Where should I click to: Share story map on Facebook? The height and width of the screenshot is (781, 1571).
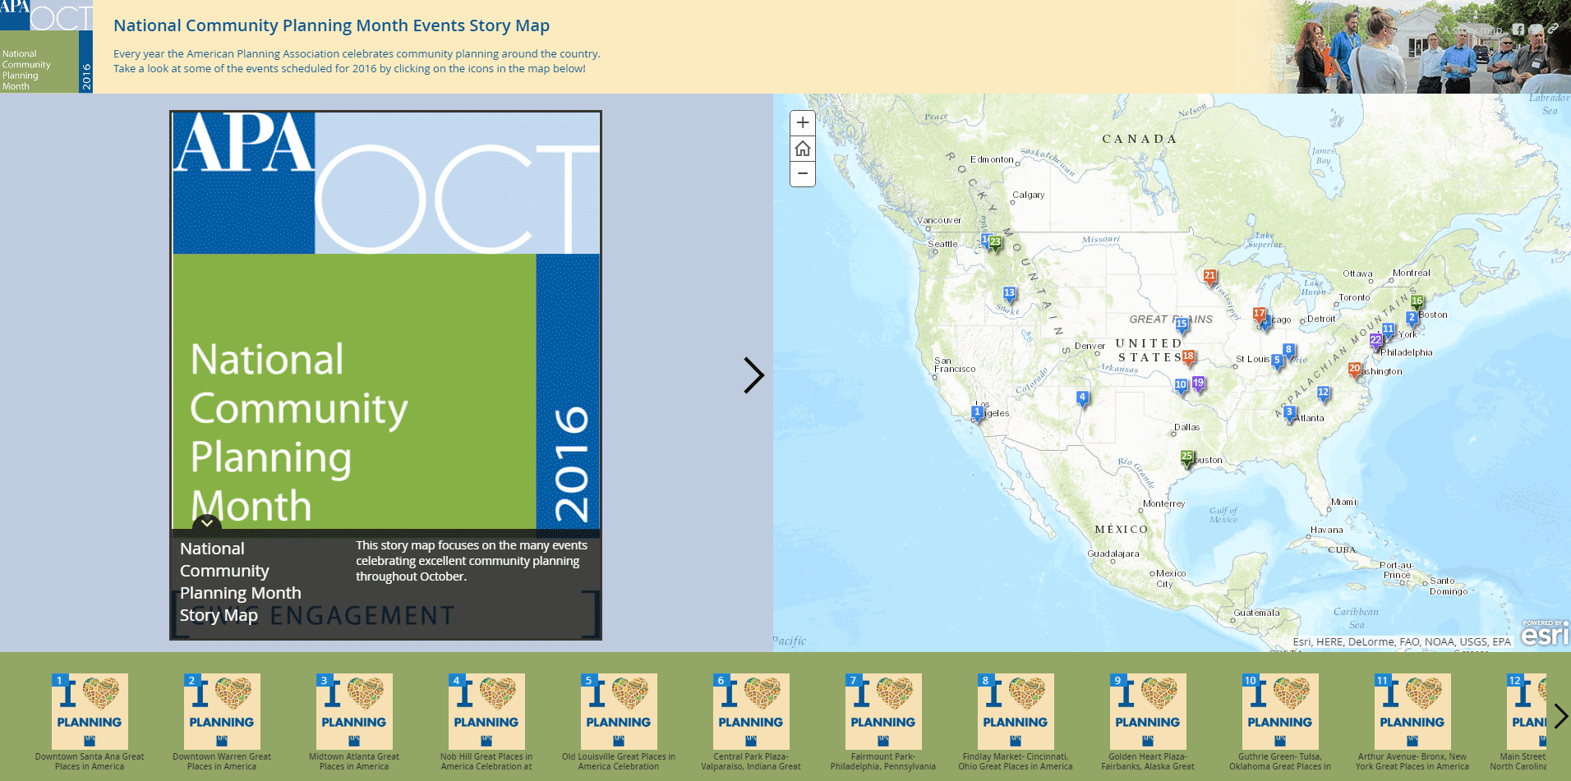[x=1518, y=29]
